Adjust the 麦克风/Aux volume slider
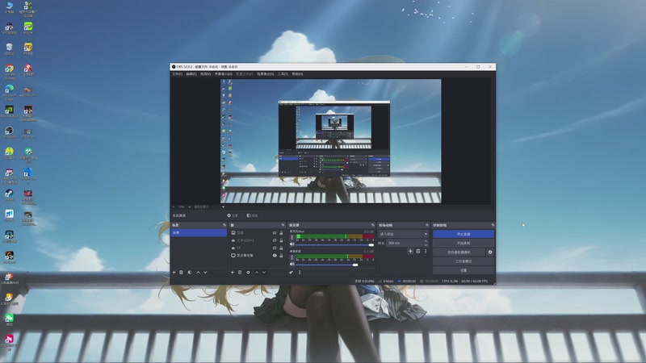Screen dimensions: 646x363 click(x=333, y=245)
